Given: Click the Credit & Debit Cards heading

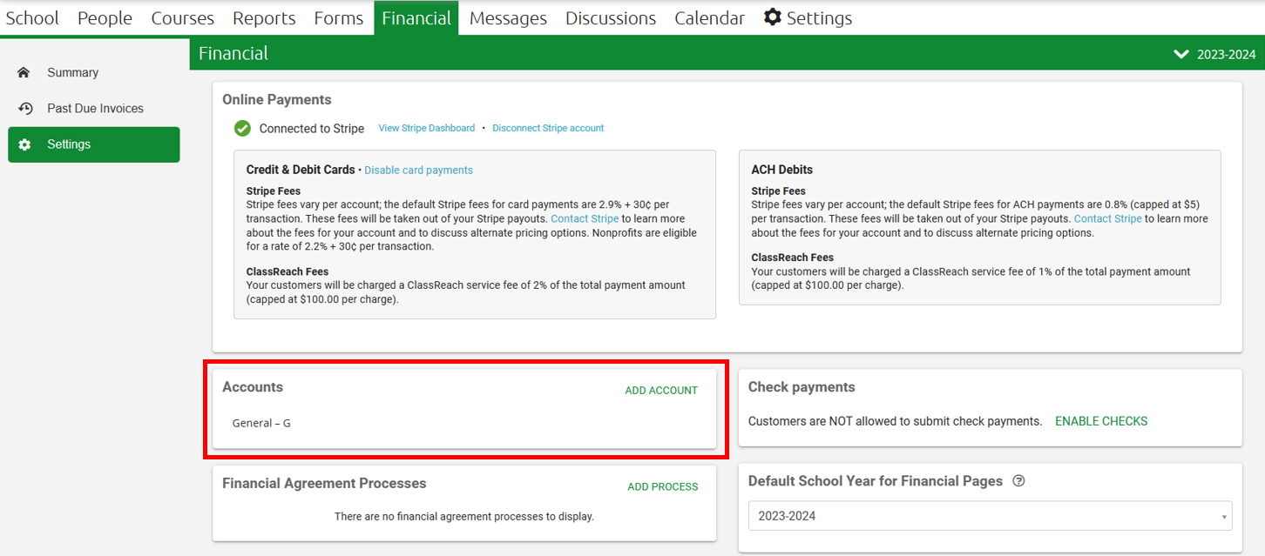Looking at the screenshot, I should click(301, 170).
